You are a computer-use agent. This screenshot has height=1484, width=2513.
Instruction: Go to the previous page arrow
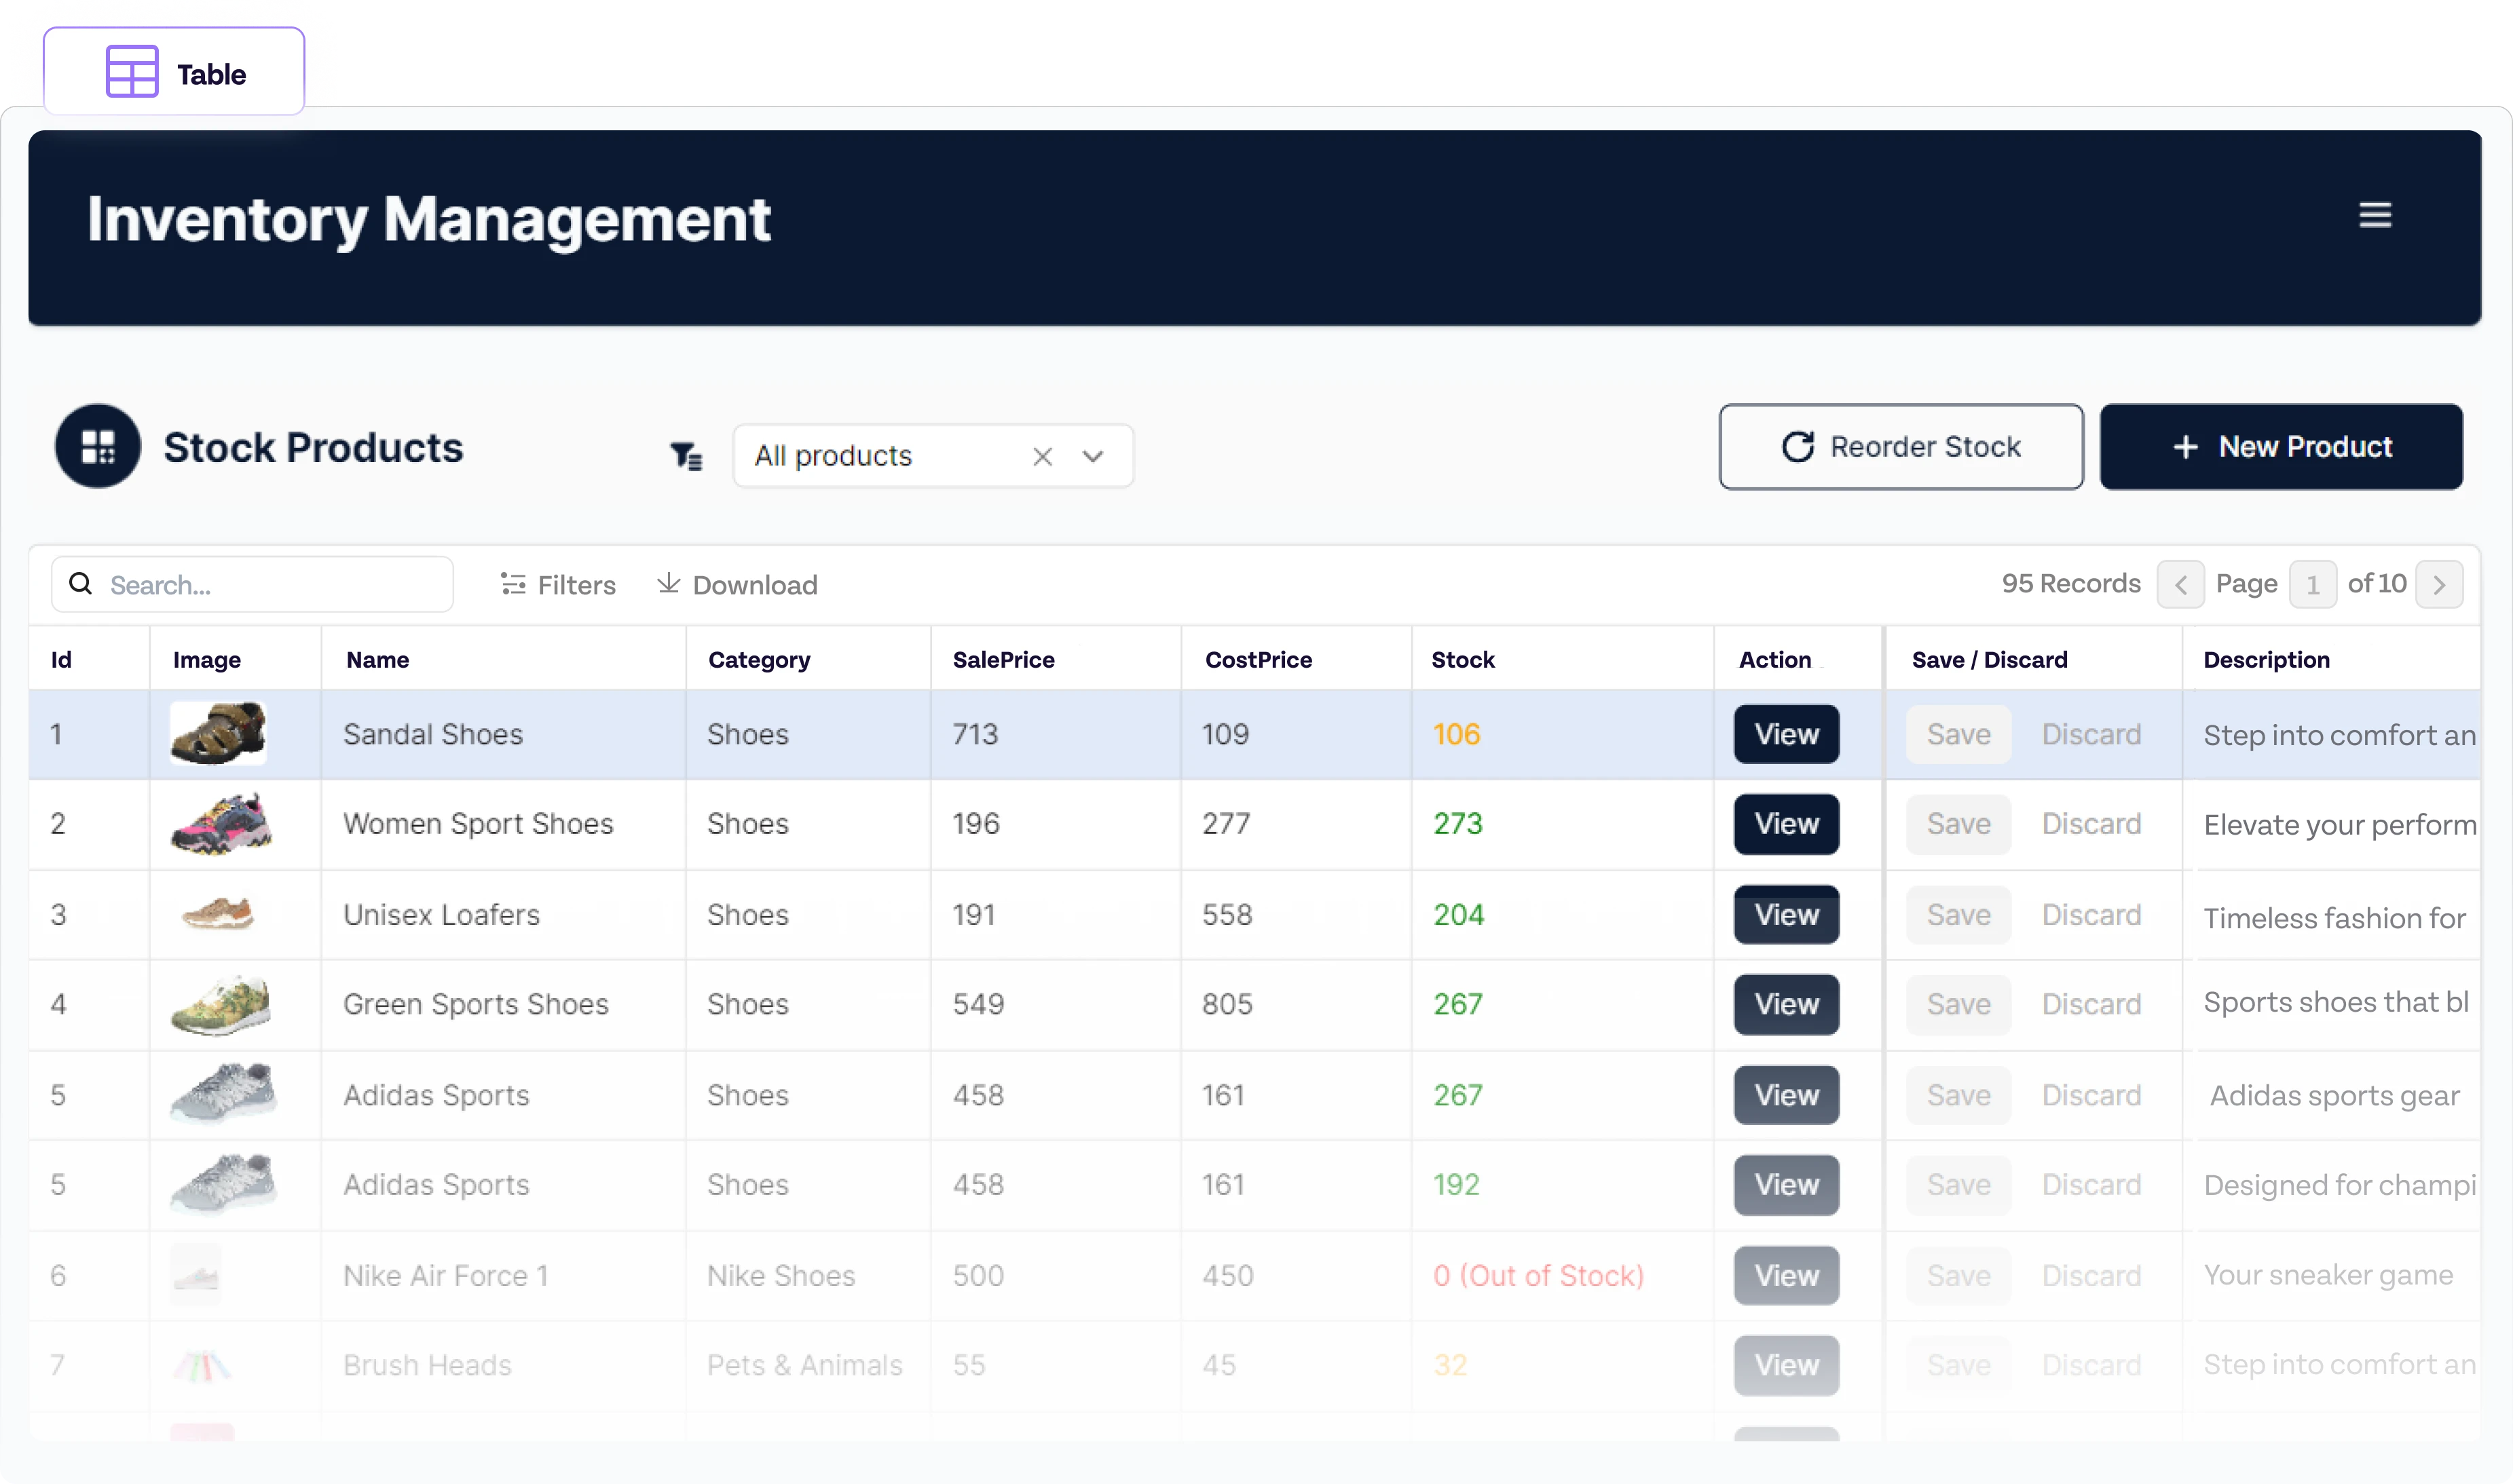tap(2180, 585)
